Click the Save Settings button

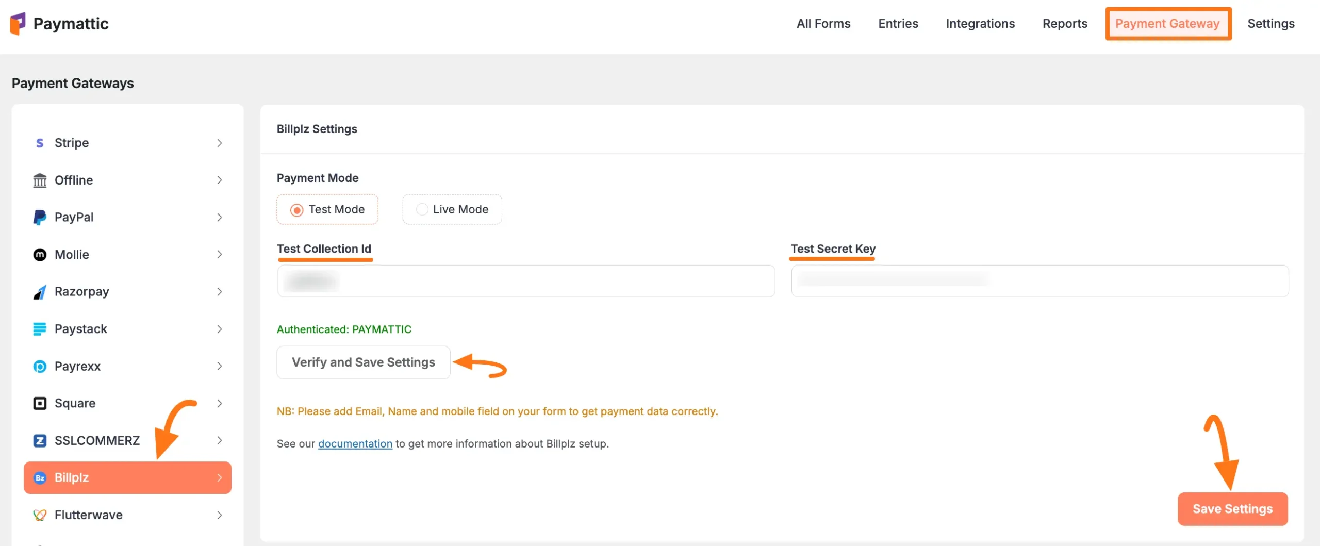[1233, 509]
